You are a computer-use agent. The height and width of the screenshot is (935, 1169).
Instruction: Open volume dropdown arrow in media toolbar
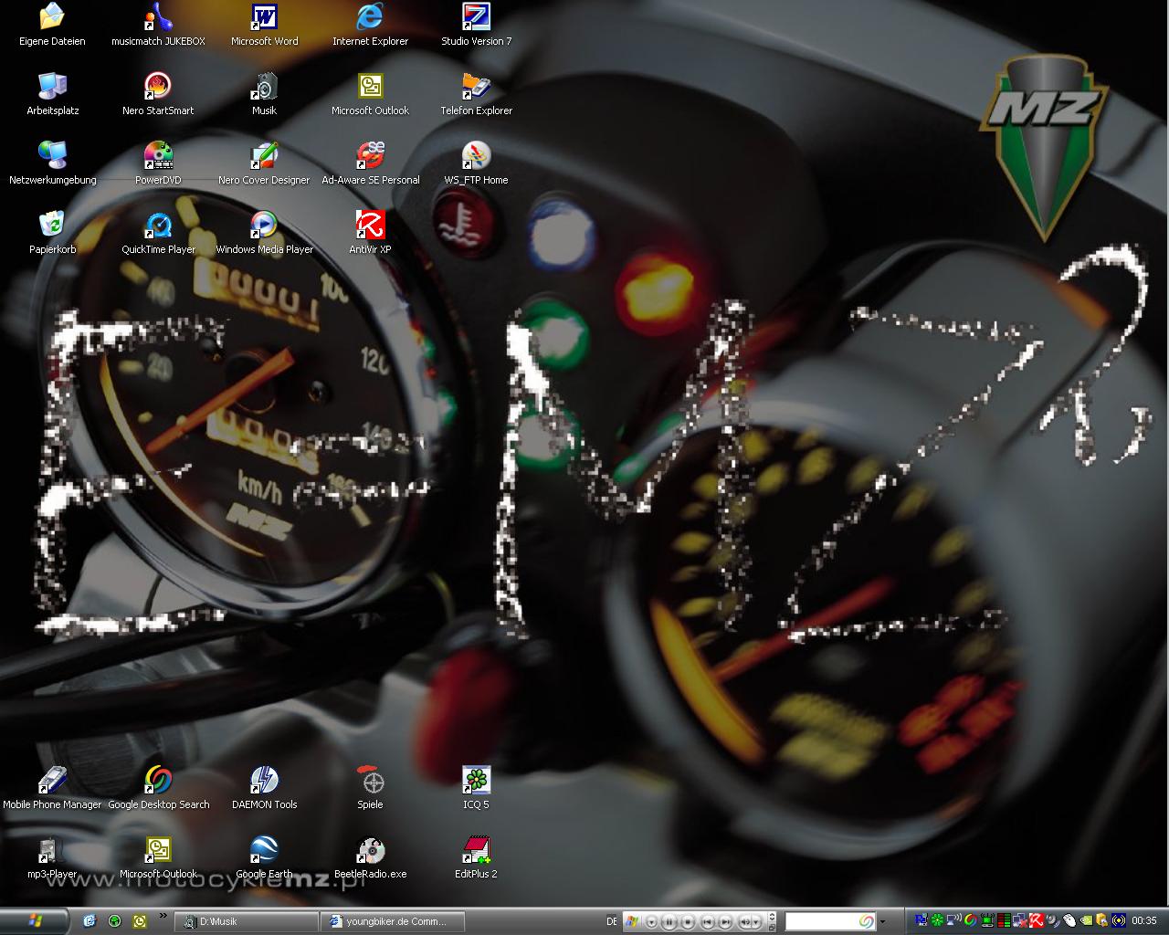point(756,921)
